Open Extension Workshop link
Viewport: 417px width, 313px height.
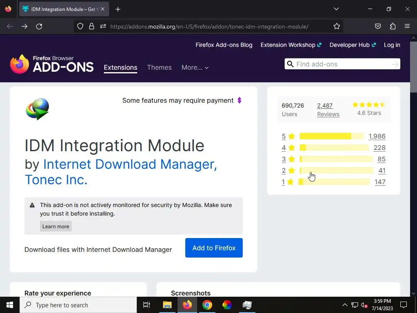[291, 45]
